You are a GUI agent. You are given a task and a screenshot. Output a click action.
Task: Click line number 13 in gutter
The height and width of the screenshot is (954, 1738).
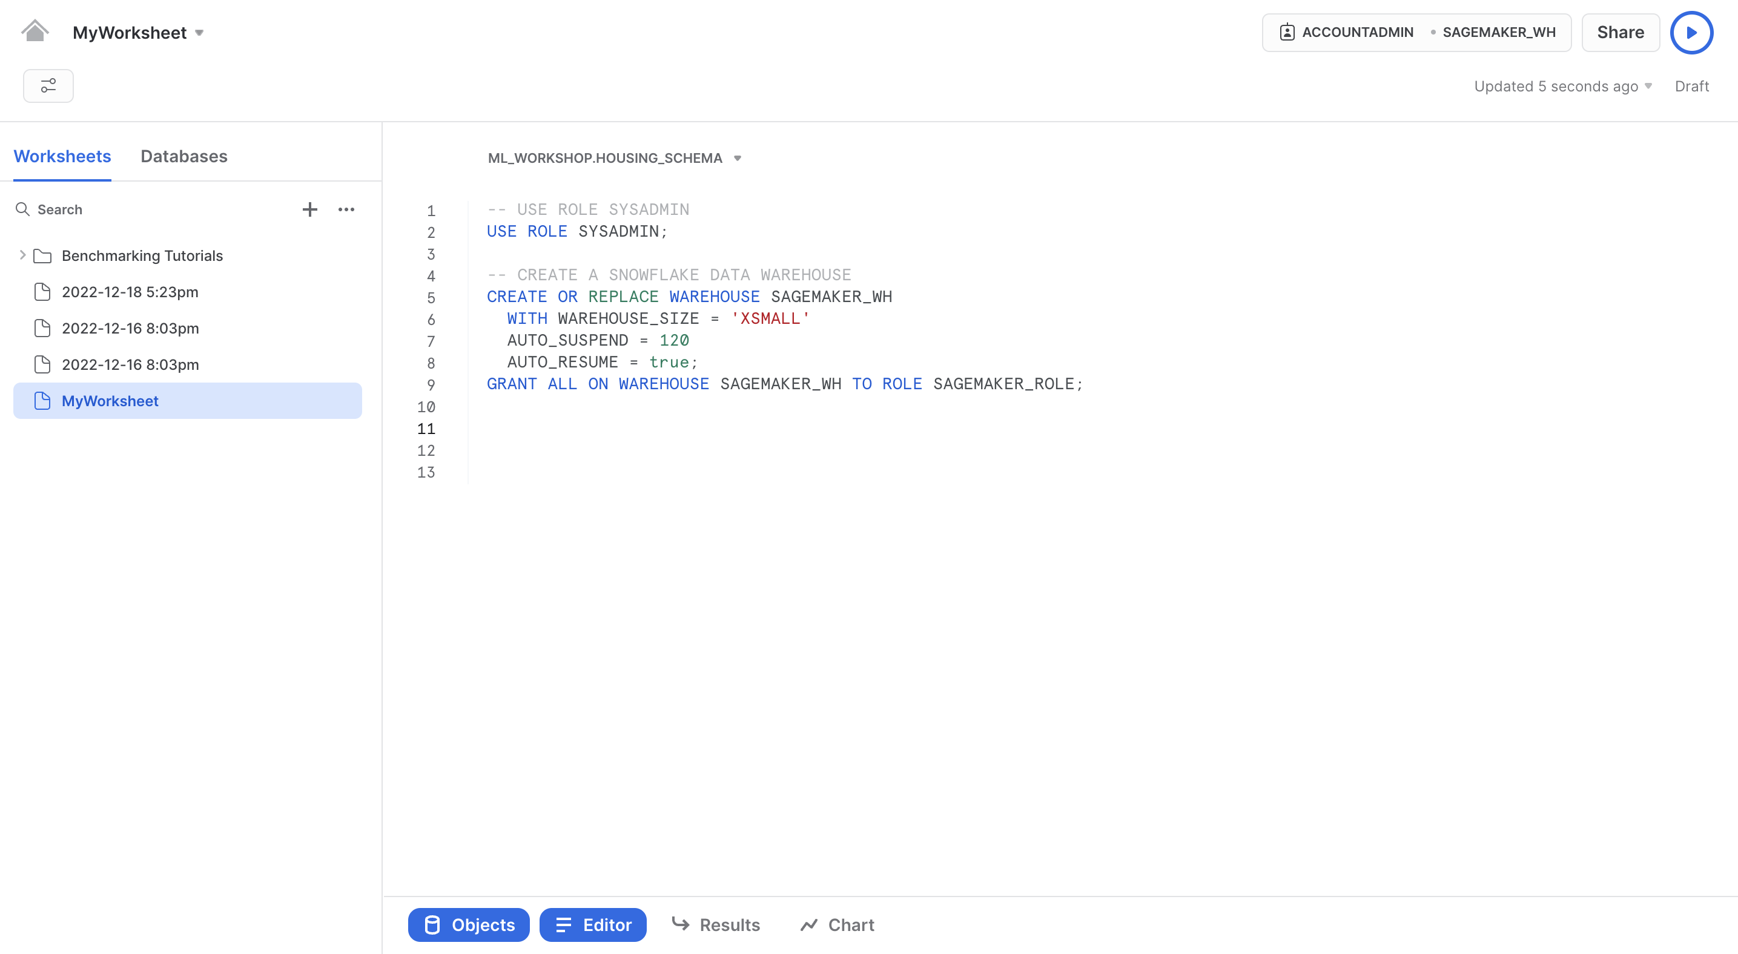click(426, 473)
